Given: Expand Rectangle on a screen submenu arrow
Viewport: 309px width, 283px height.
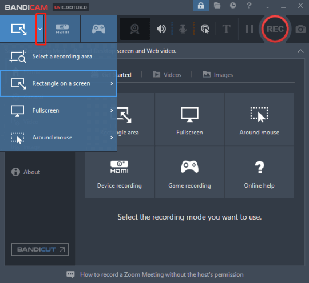Looking at the screenshot, I should click(112, 83).
